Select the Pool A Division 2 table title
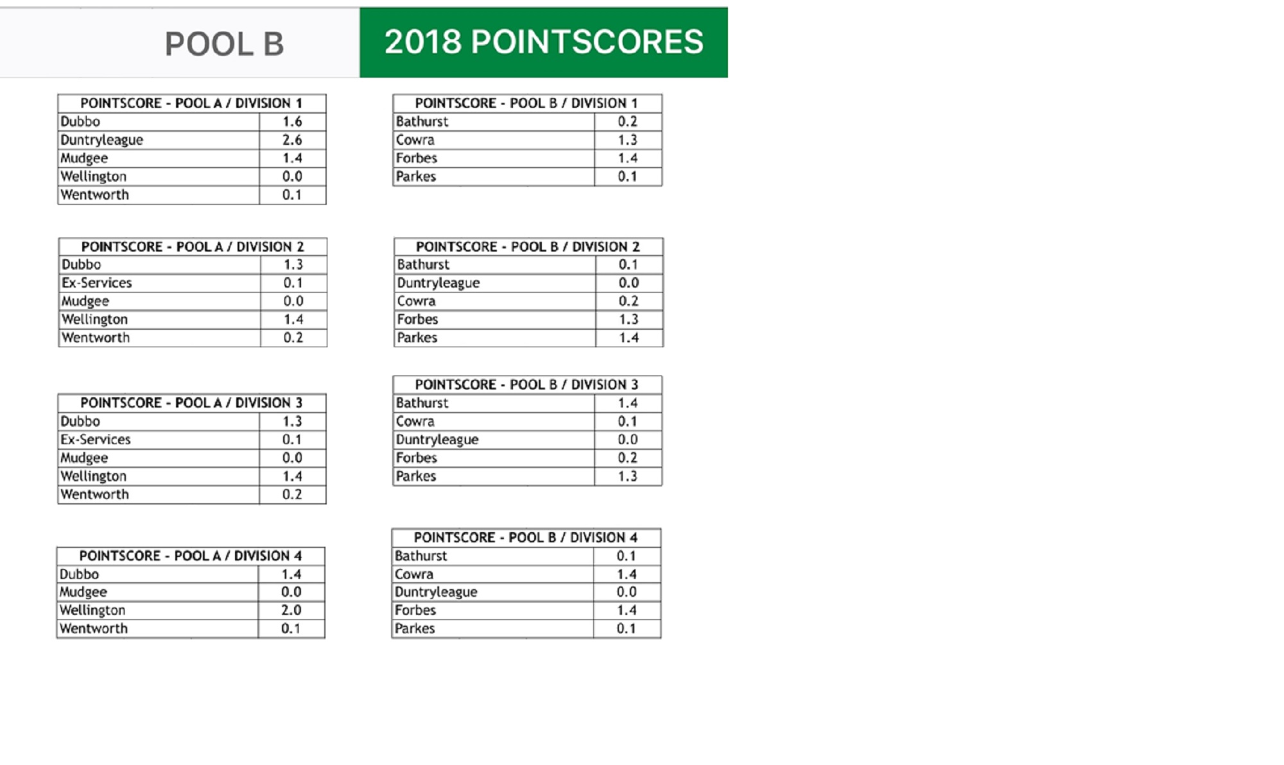 pyautogui.click(x=193, y=247)
